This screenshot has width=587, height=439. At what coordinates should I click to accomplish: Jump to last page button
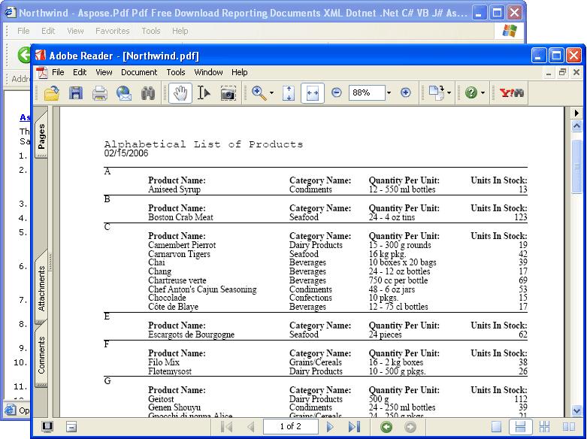tap(354, 427)
